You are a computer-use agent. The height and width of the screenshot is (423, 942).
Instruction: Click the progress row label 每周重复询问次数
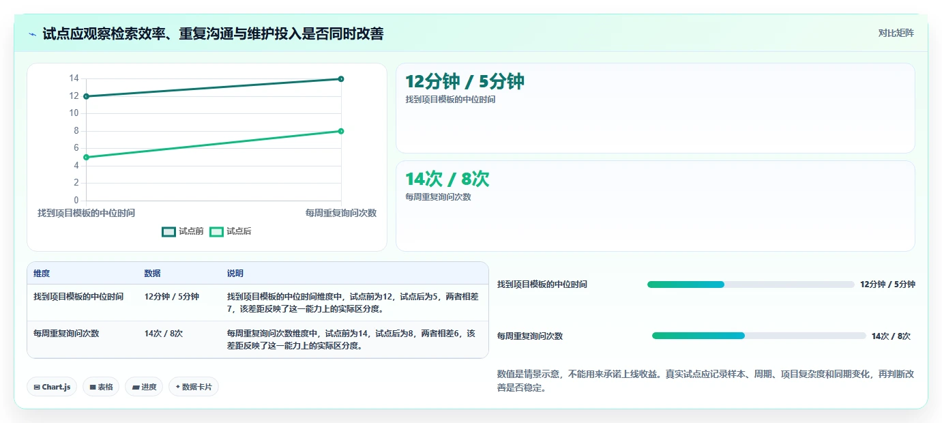(x=530, y=336)
